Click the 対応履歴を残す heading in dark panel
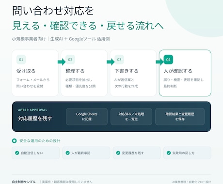This screenshot has height=184, width=223. pos(35,118)
